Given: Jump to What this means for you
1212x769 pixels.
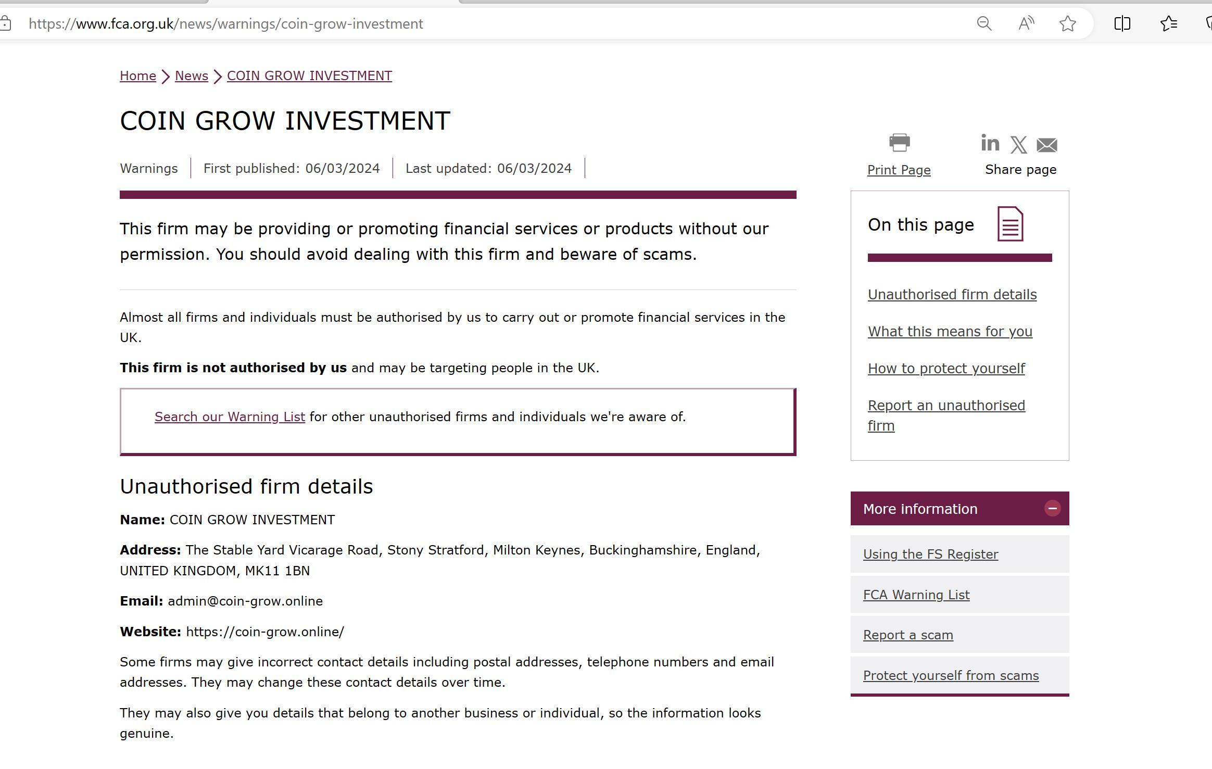Looking at the screenshot, I should click(950, 332).
